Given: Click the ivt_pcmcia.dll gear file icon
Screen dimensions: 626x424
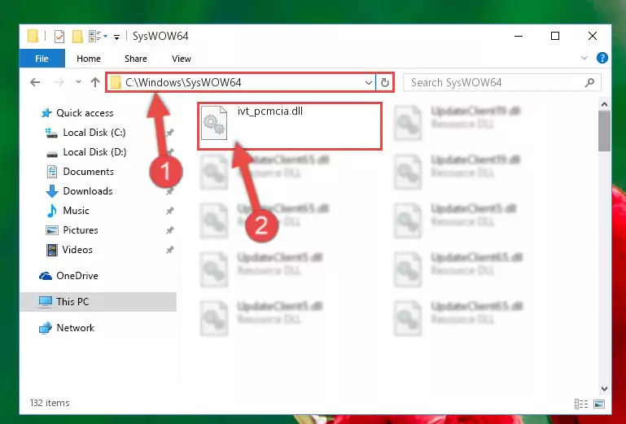Looking at the screenshot, I should [x=214, y=124].
